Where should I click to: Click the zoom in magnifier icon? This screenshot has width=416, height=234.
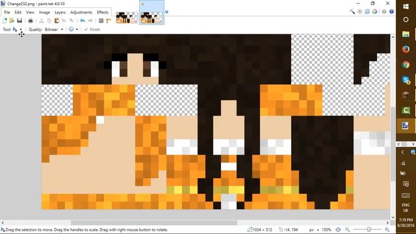pos(387,229)
